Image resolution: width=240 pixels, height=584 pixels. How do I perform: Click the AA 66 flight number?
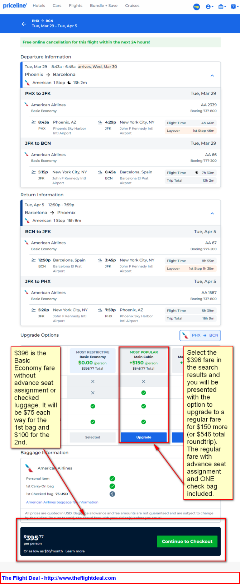pyautogui.click(x=211, y=155)
